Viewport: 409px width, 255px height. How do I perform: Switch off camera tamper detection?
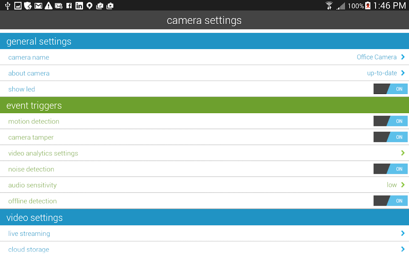pos(390,137)
